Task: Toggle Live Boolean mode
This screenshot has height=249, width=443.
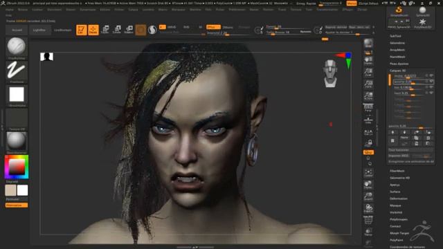Action: pos(63,30)
